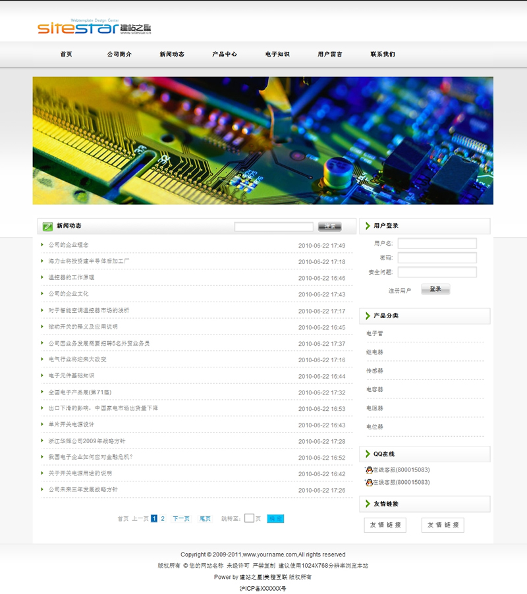
Task: Click the SiteStar logo in the header
Action: pyautogui.click(x=94, y=28)
